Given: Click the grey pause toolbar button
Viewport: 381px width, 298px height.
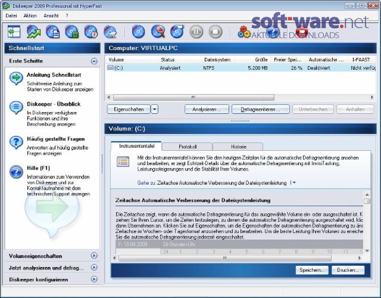Looking at the screenshot, I should (x=196, y=32).
